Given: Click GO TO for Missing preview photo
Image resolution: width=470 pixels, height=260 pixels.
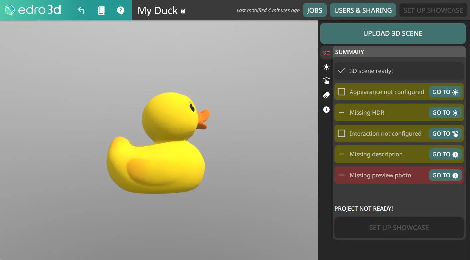Looking at the screenshot, I should pos(445,175).
